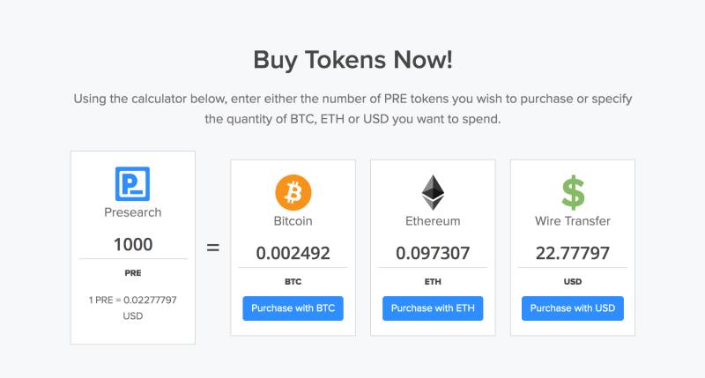Click the Ethereum diamond logo icon
The image size is (705, 378).
click(433, 192)
